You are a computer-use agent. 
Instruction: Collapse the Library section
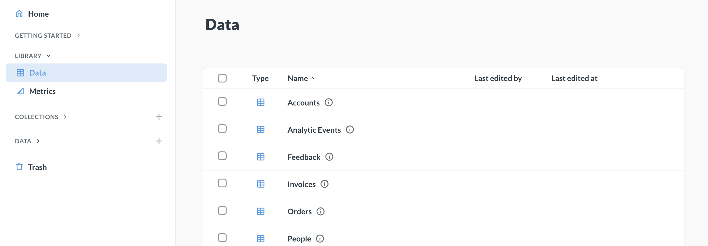pyautogui.click(x=33, y=56)
